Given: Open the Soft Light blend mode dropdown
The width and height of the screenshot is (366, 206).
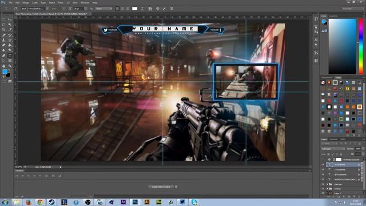Looking at the screenshot, I should [333, 149].
